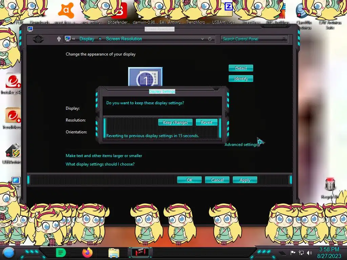
Task: Open Recycle Bin desktop icon
Action: coord(330,188)
